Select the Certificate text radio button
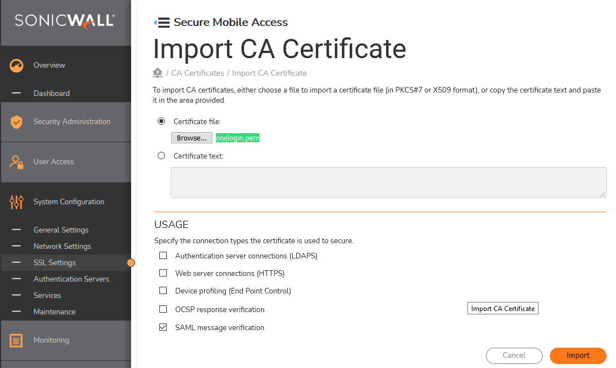This screenshot has width=616, height=368. tap(162, 156)
